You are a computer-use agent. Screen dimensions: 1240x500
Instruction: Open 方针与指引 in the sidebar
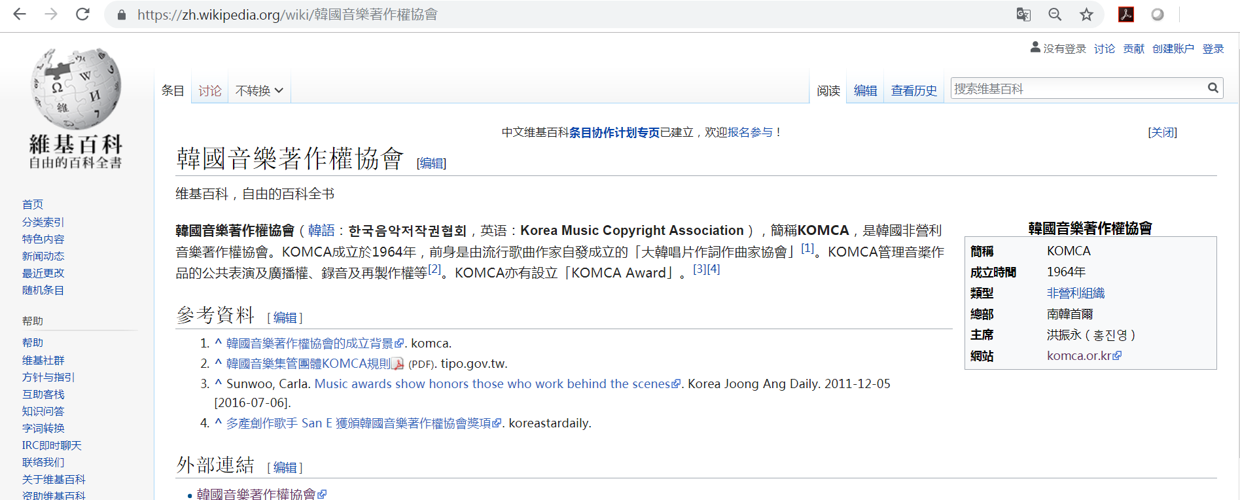[48, 377]
